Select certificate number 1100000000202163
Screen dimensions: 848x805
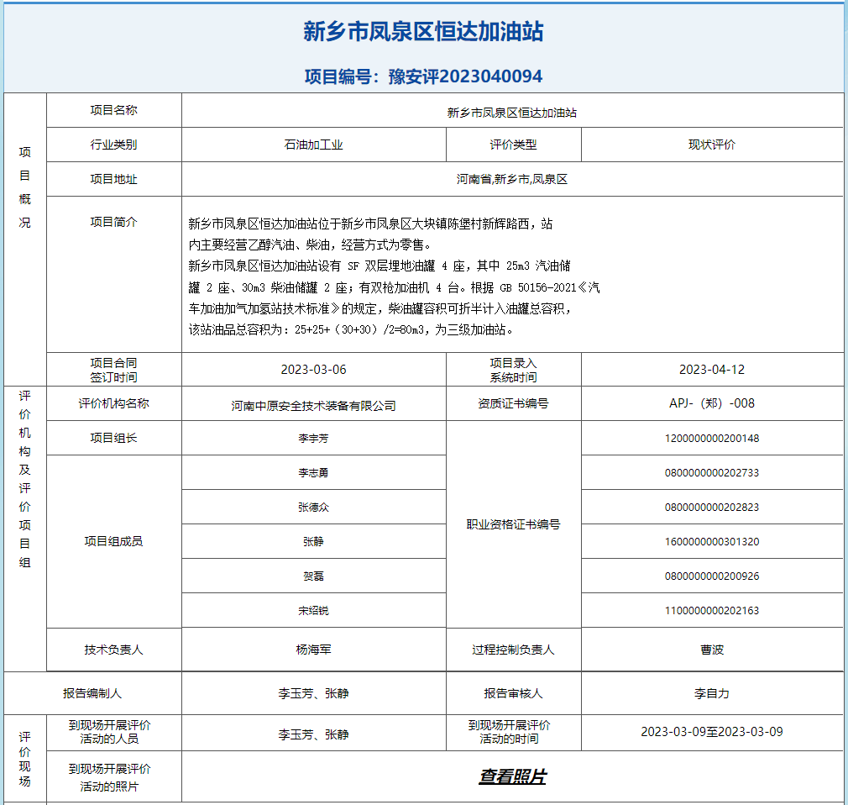[x=712, y=611]
